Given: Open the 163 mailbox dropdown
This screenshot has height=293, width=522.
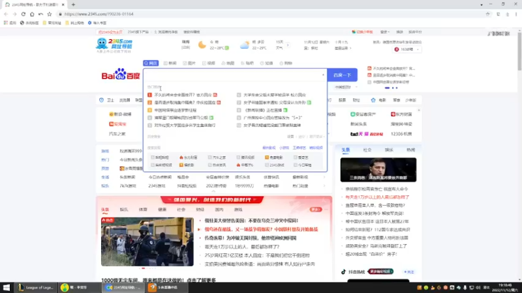Looking at the screenshot, I should [x=407, y=49].
